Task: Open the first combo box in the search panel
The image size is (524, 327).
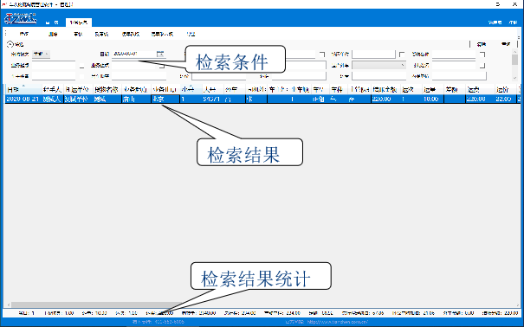Action: coord(41,54)
